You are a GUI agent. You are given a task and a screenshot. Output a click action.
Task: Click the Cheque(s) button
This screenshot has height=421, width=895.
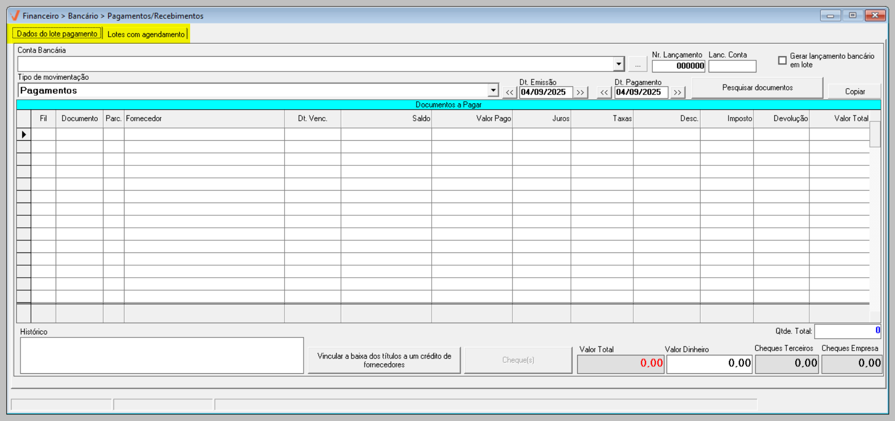[x=518, y=360]
